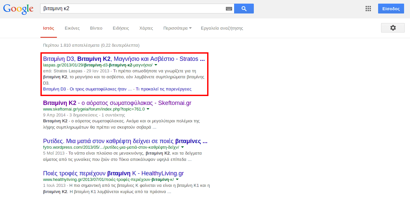The image size is (410, 199).
Task: Switch to the Βίντεο tab
Action: pyautogui.click(x=96, y=28)
